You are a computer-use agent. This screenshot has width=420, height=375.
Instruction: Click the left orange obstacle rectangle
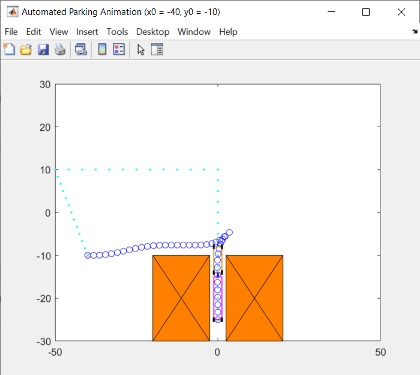181,298
